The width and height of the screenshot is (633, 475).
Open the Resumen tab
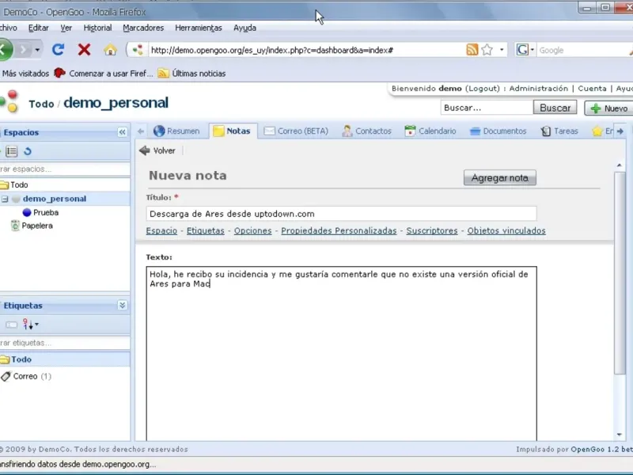176,131
